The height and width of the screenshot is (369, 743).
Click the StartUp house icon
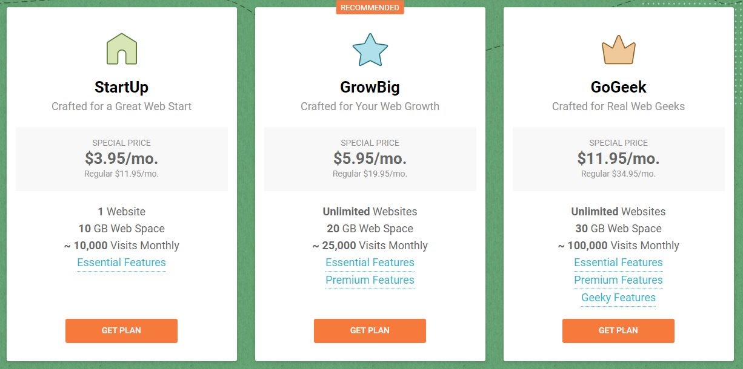click(x=121, y=49)
